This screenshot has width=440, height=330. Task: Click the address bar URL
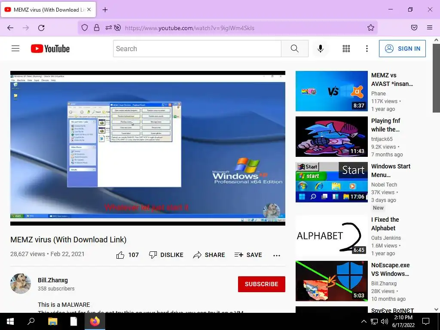pos(189,28)
